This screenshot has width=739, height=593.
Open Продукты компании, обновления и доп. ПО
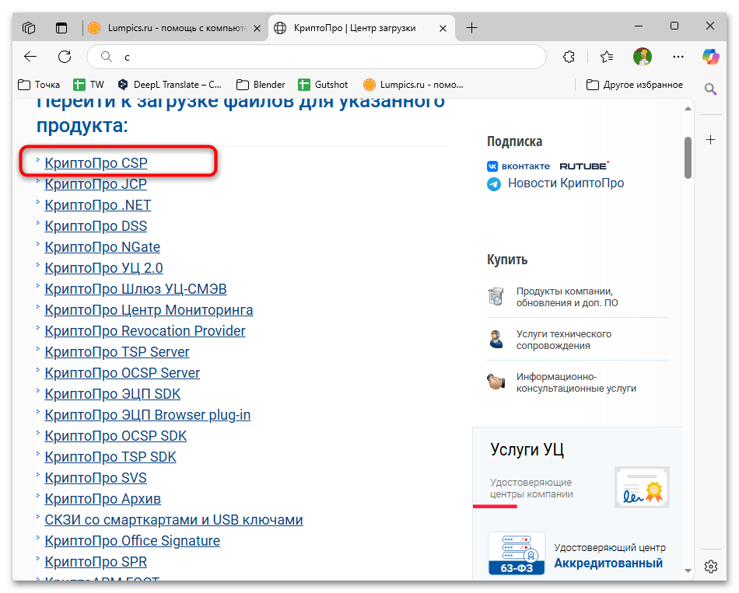(x=567, y=297)
